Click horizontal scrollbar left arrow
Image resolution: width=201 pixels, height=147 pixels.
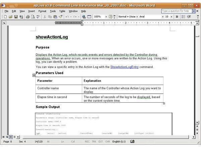[18, 137]
